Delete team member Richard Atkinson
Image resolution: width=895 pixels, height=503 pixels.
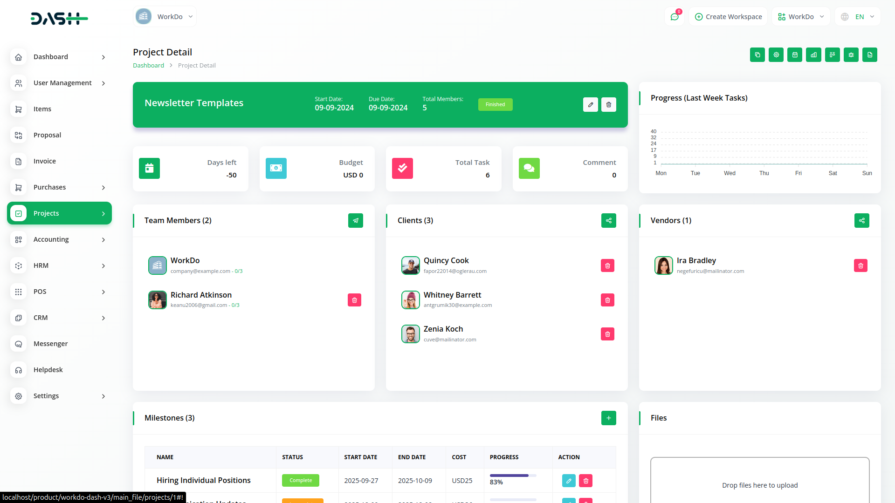pos(354,299)
